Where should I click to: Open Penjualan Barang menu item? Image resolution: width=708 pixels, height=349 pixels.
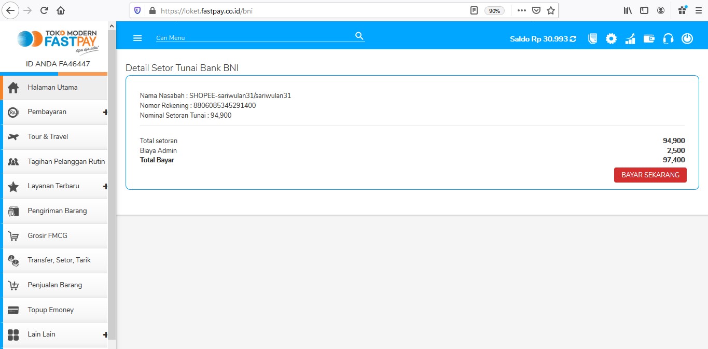pyautogui.click(x=54, y=285)
